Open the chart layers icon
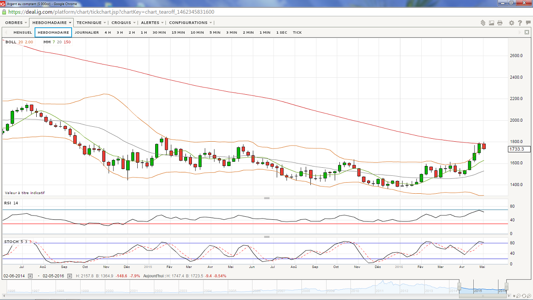The width and height of the screenshot is (533, 300). pyautogui.click(x=483, y=23)
